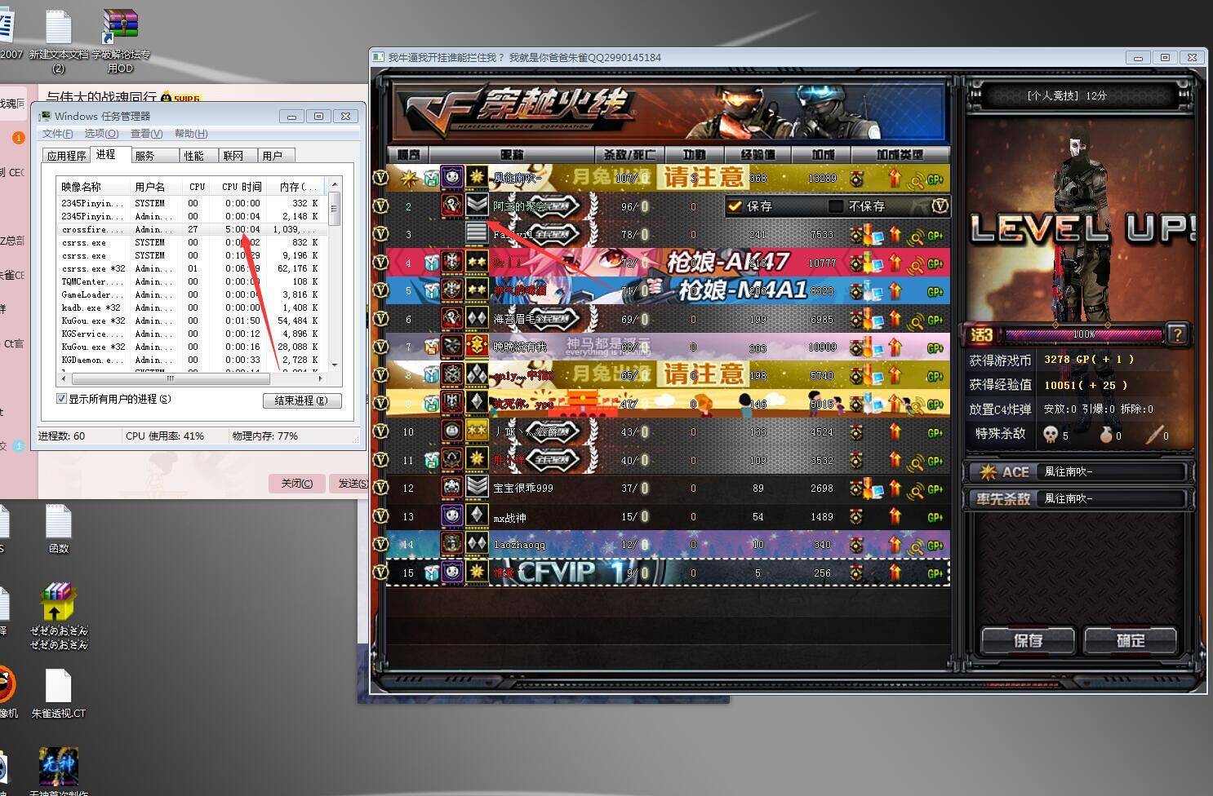The image size is (1213, 796).
Task: Click the headshot skull icon under special kills
Action: 1051,435
